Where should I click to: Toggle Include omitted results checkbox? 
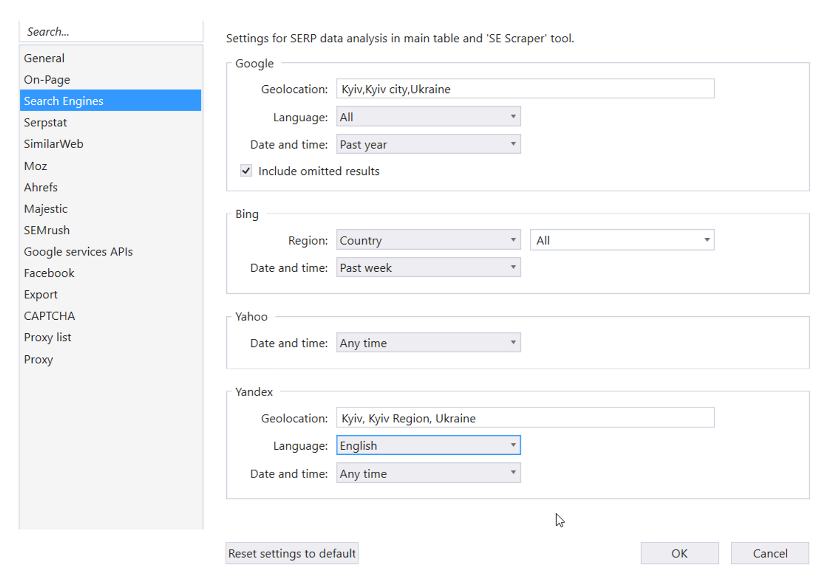click(x=246, y=171)
